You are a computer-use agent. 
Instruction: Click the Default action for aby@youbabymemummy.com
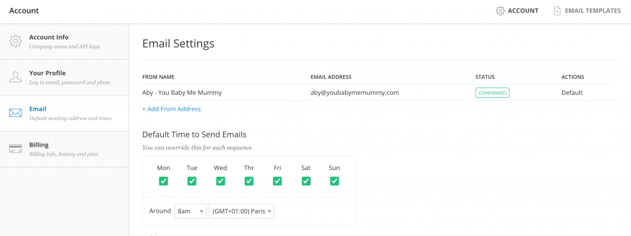tap(572, 92)
